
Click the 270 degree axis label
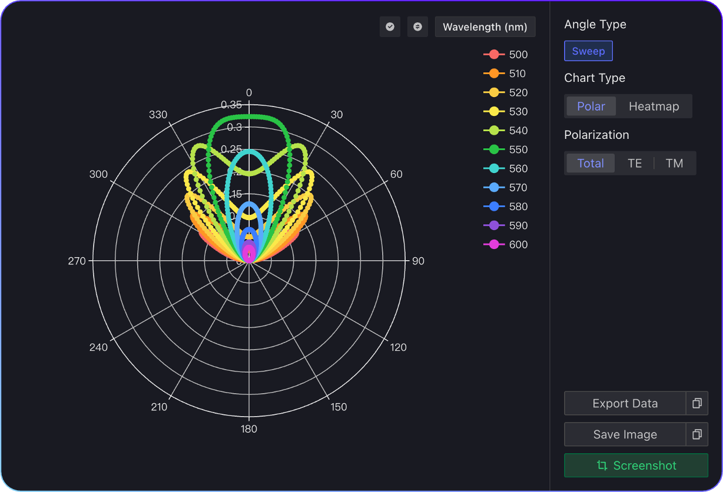77,261
